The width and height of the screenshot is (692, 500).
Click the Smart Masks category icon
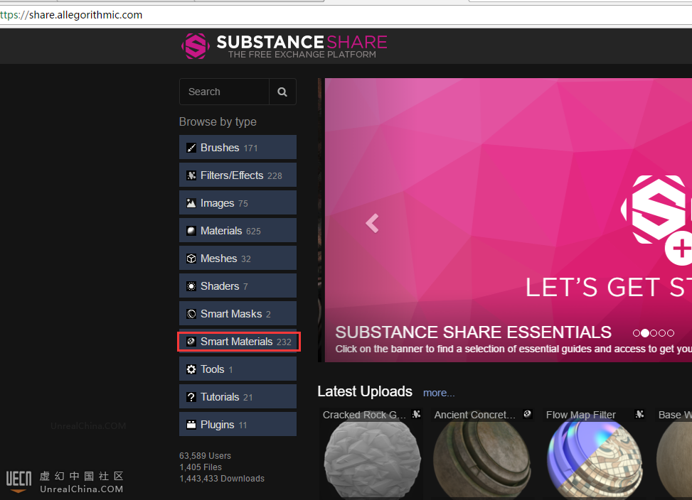191,314
